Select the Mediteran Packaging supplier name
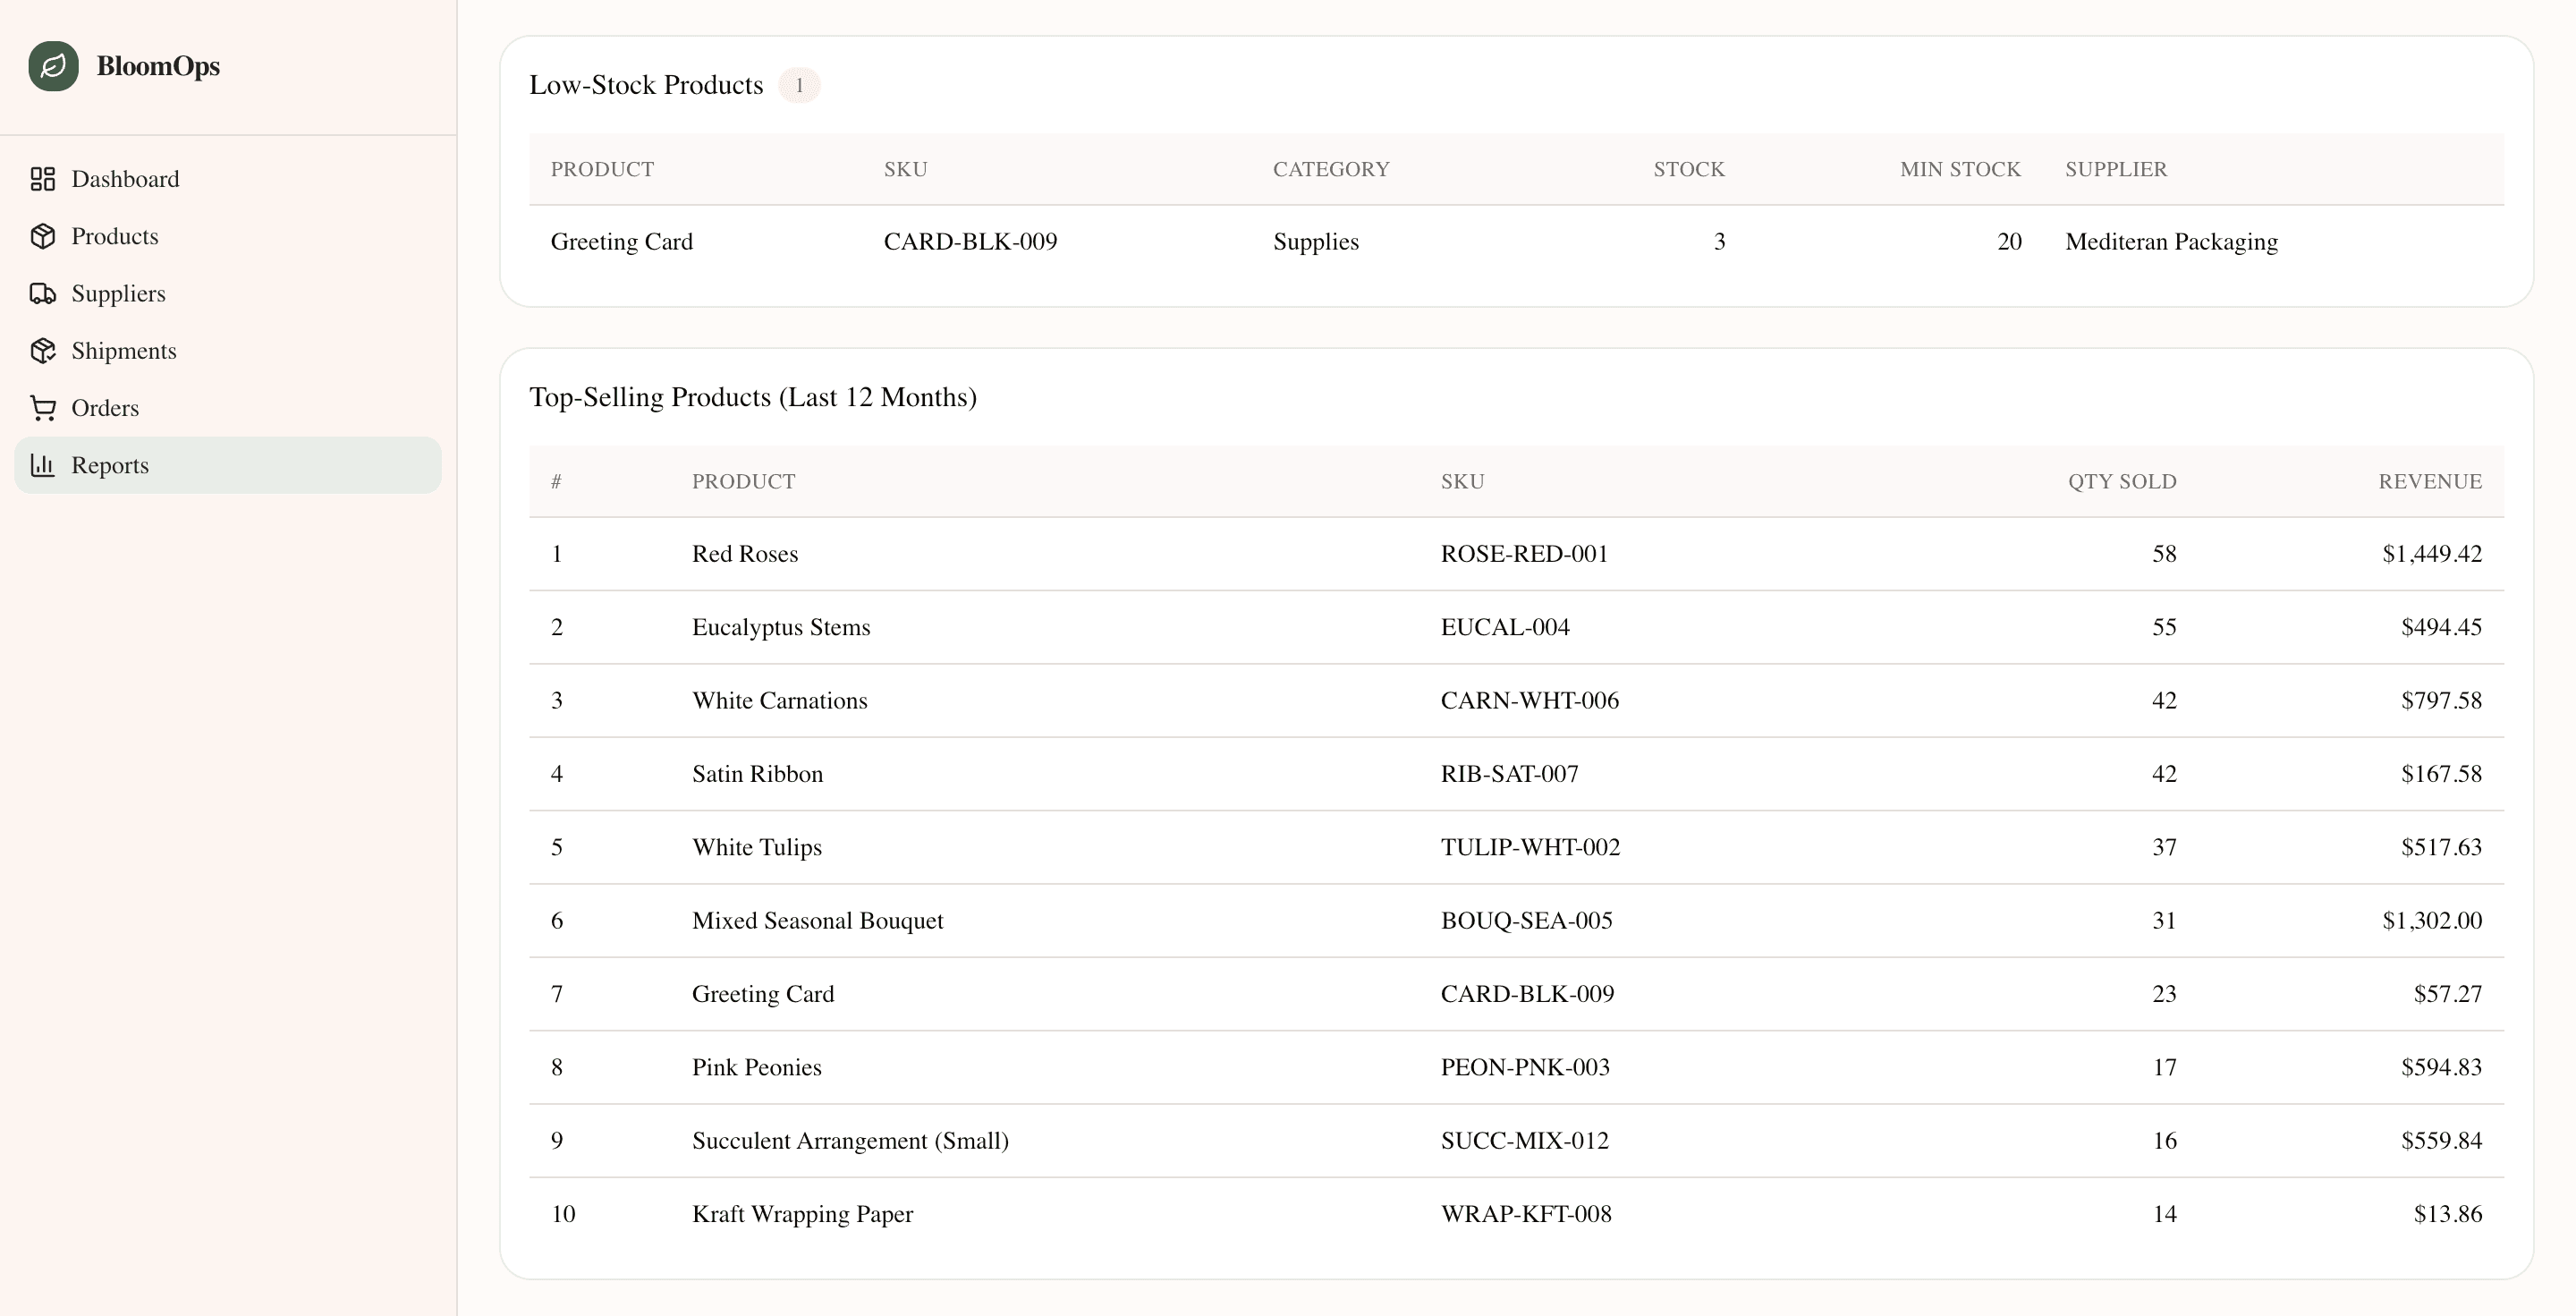Screen dimensions: 2576x1316 coord(2171,241)
